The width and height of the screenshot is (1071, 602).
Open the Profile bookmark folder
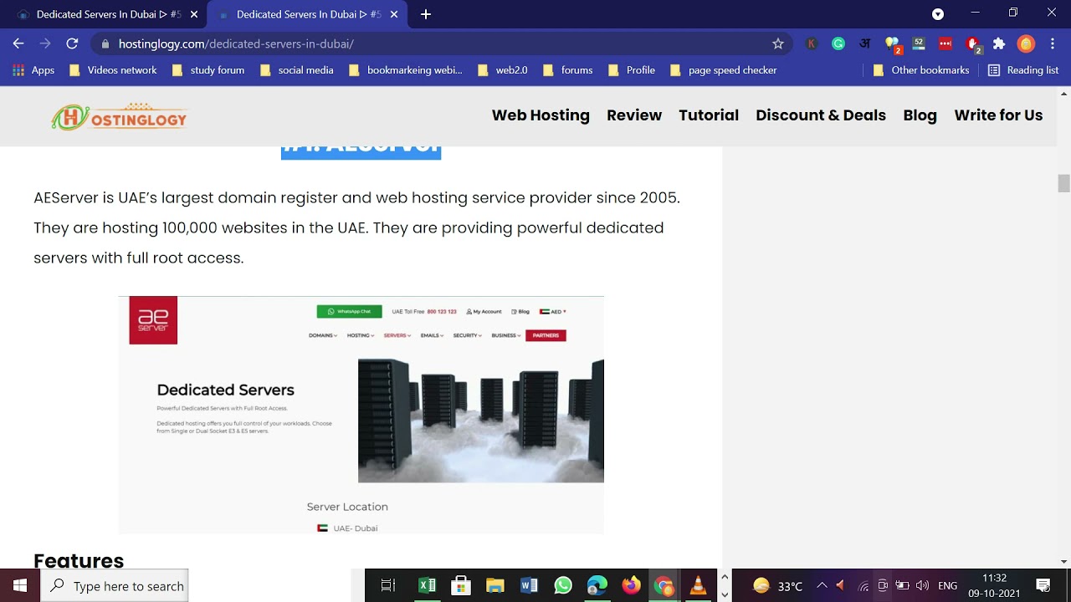click(x=632, y=70)
